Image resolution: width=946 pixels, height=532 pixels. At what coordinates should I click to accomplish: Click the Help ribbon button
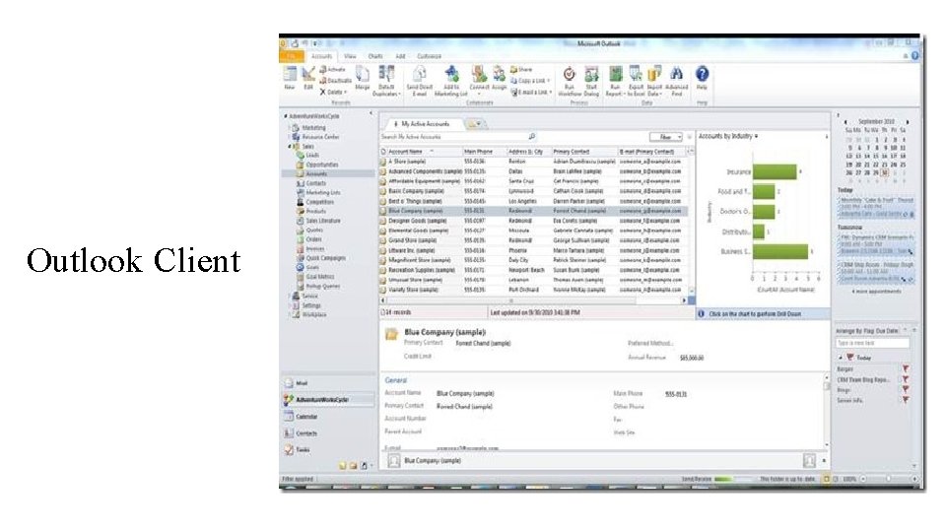click(x=702, y=79)
